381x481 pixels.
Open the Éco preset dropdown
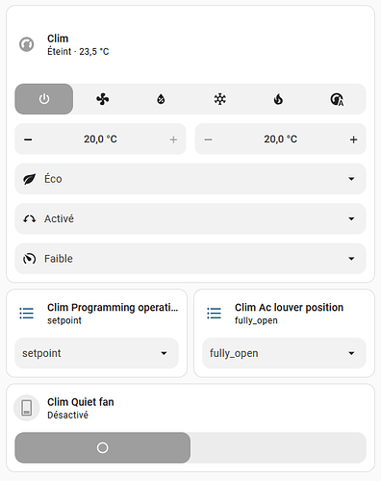point(190,179)
